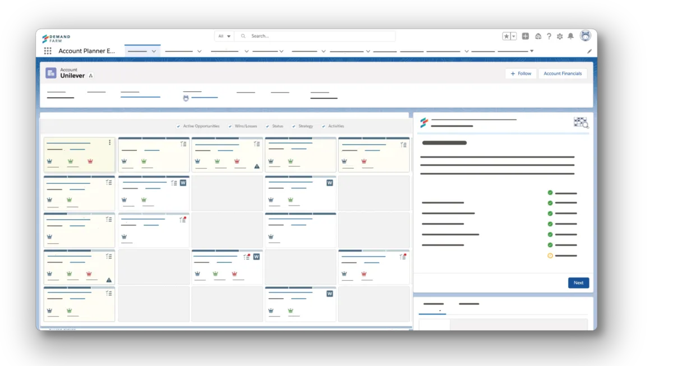673x366 pixels.
Task: Click the orange pending status icon in the side panel
Action: coord(550,256)
